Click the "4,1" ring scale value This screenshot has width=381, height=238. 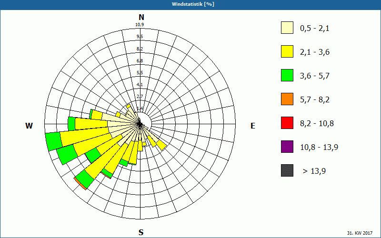[140, 85]
